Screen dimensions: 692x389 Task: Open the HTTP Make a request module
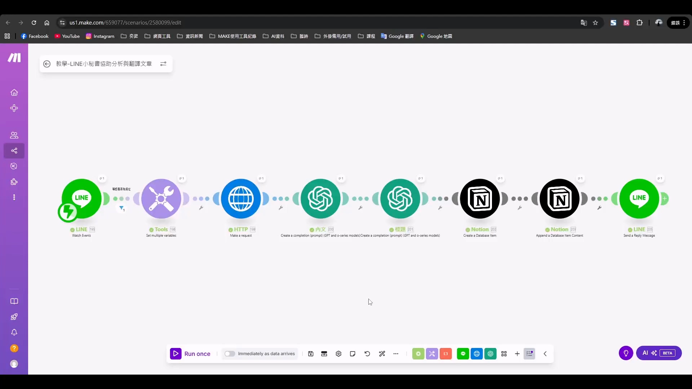coord(241,198)
